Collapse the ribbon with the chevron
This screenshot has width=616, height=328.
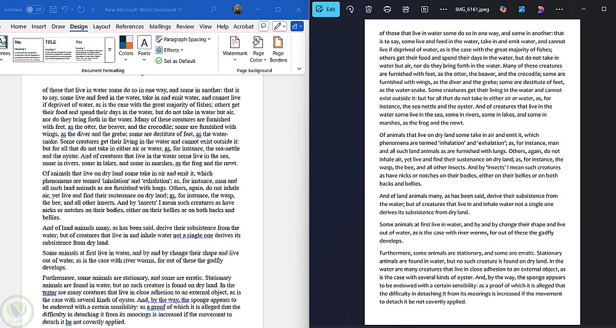point(299,69)
